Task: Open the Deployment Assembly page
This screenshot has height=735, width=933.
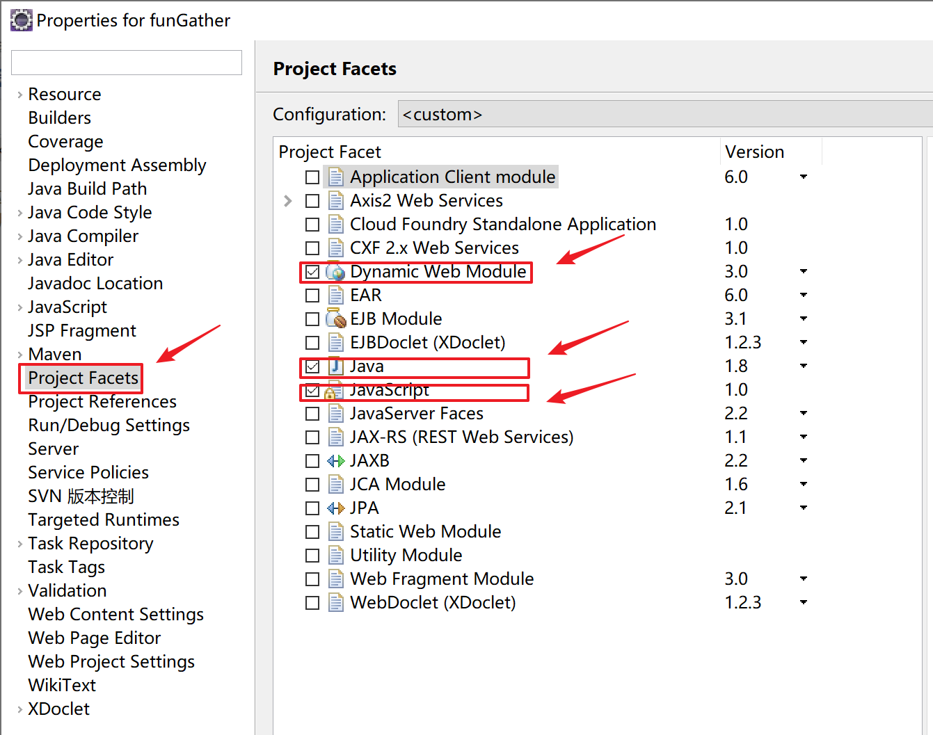Action: (x=117, y=165)
